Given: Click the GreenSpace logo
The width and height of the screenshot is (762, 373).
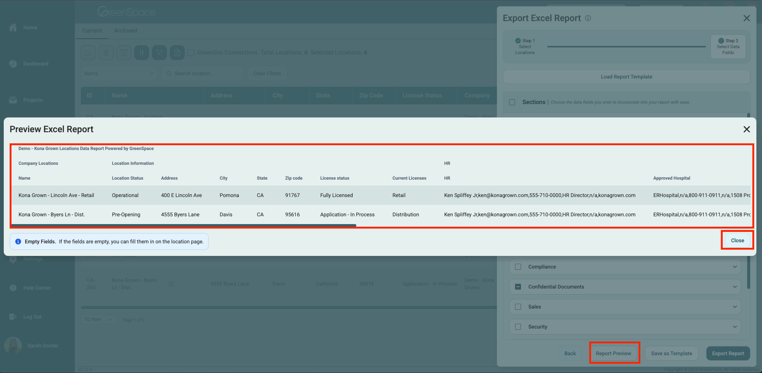Looking at the screenshot, I should click(x=126, y=12).
